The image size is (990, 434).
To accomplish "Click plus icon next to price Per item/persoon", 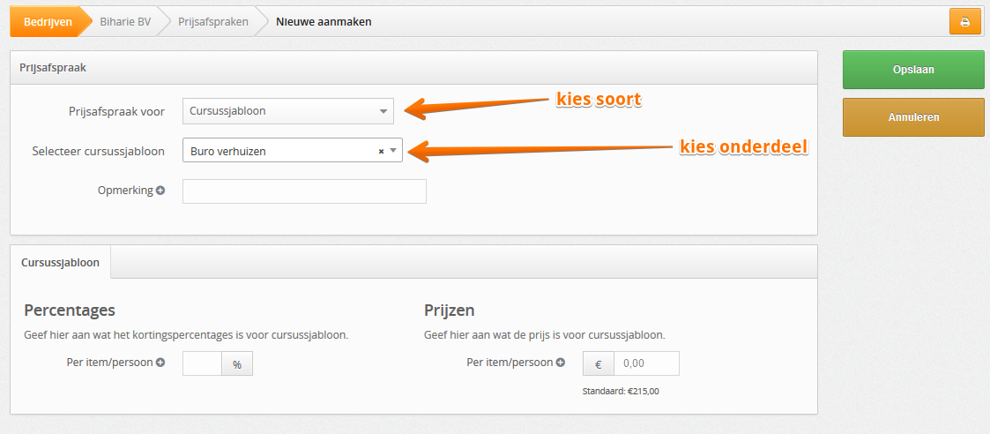I will [x=560, y=363].
